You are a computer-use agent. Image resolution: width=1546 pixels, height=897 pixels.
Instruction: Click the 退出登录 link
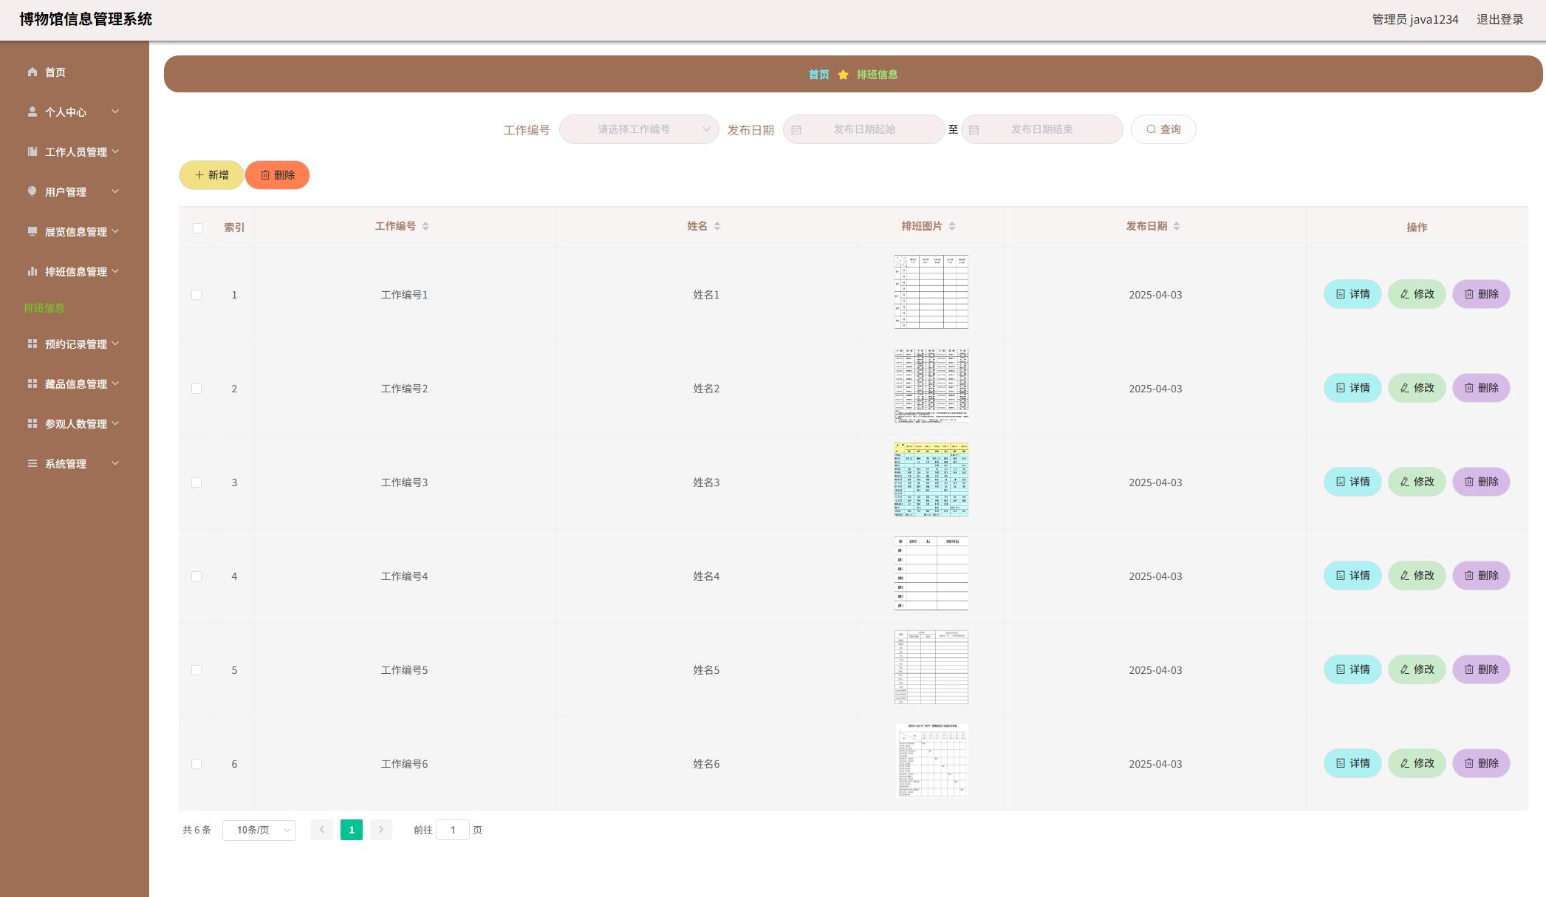click(x=1499, y=19)
